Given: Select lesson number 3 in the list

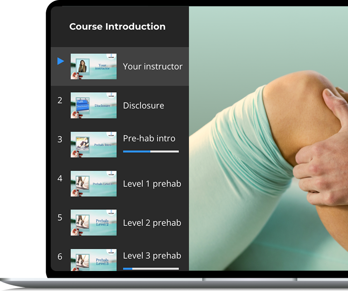Looking at the screenshot, I should 60,139.
